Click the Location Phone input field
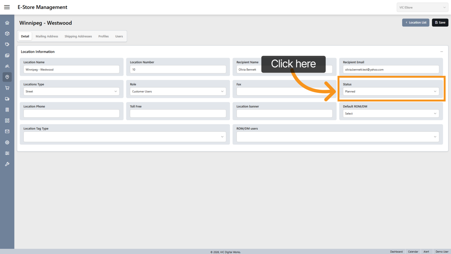Screen dimensions: 451x254 click(71, 114)
